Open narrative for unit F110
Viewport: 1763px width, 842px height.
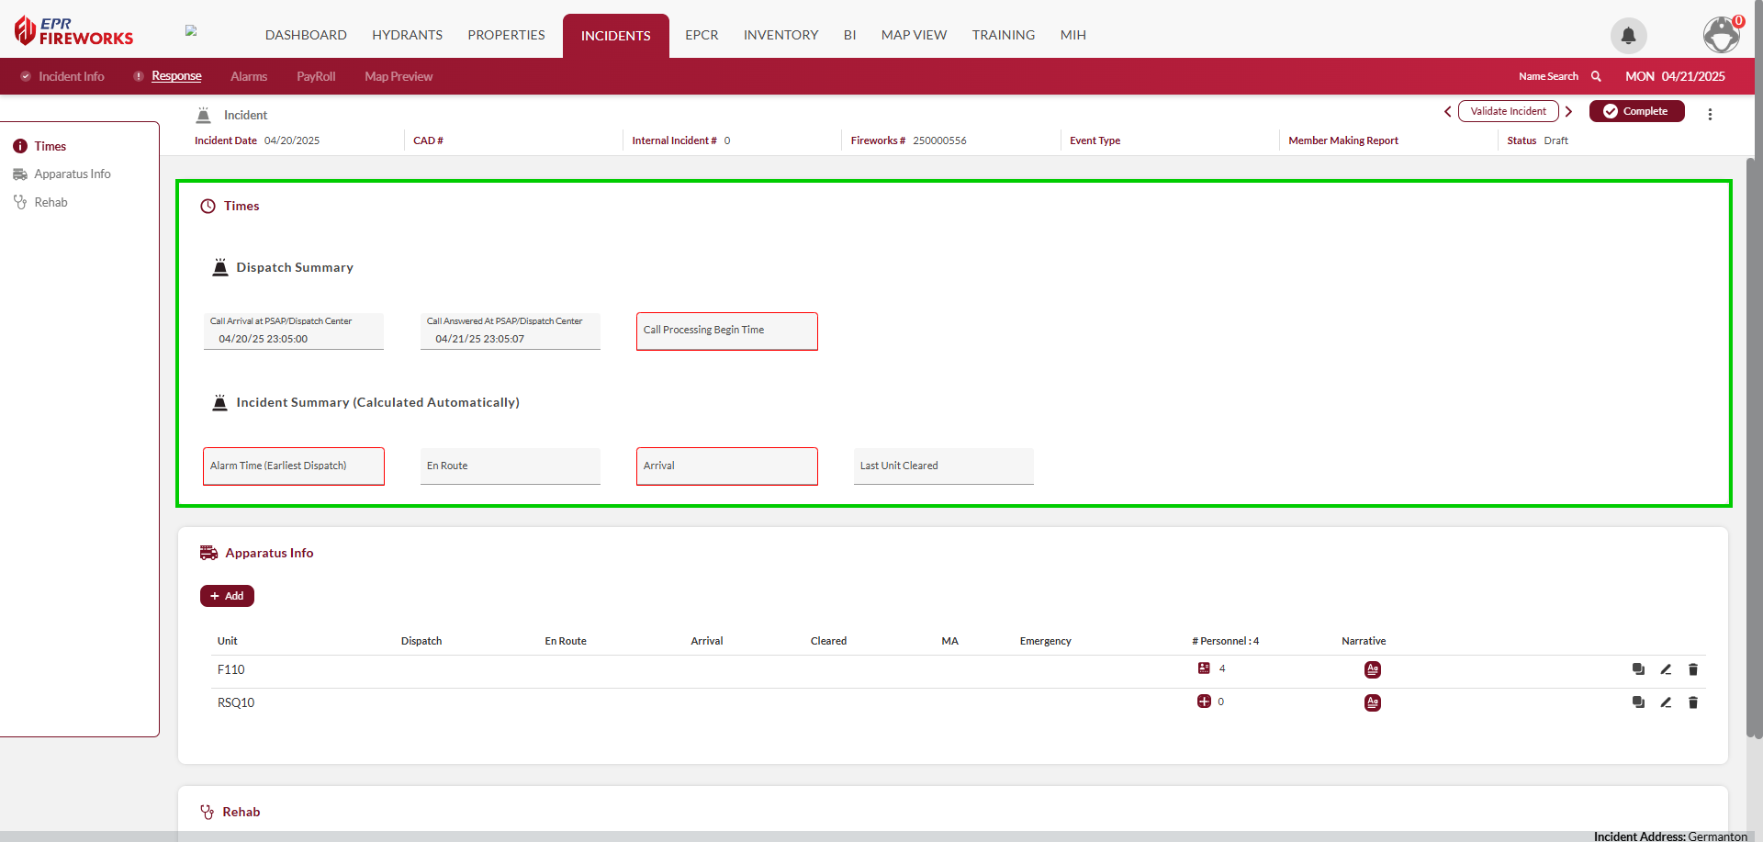(x=1372, y=669)
